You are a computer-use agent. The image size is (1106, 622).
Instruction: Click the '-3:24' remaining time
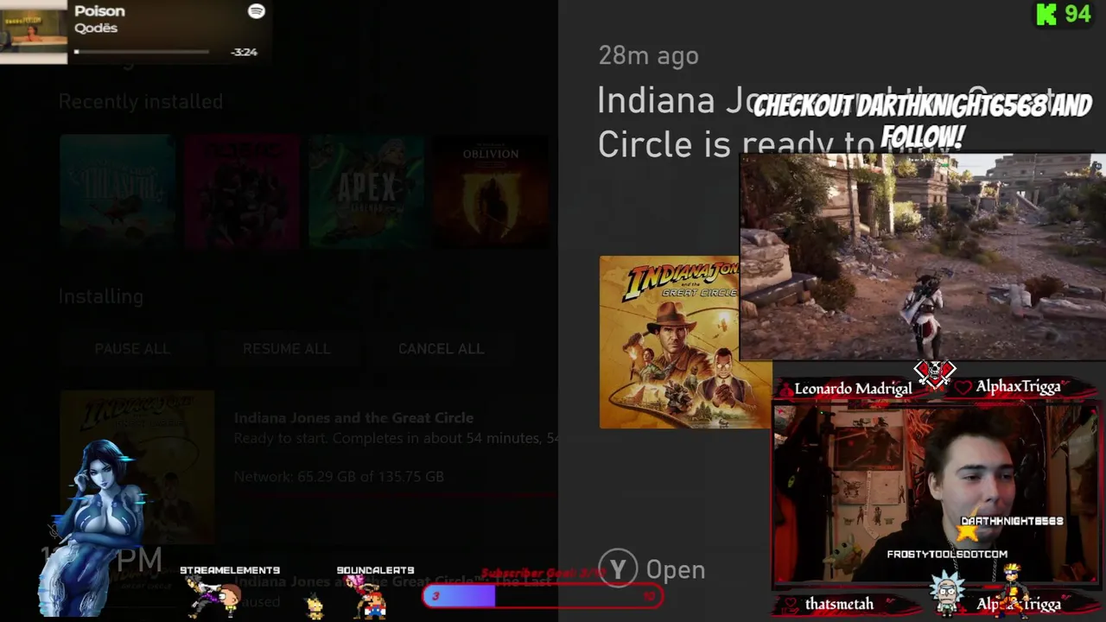(245, 52)
